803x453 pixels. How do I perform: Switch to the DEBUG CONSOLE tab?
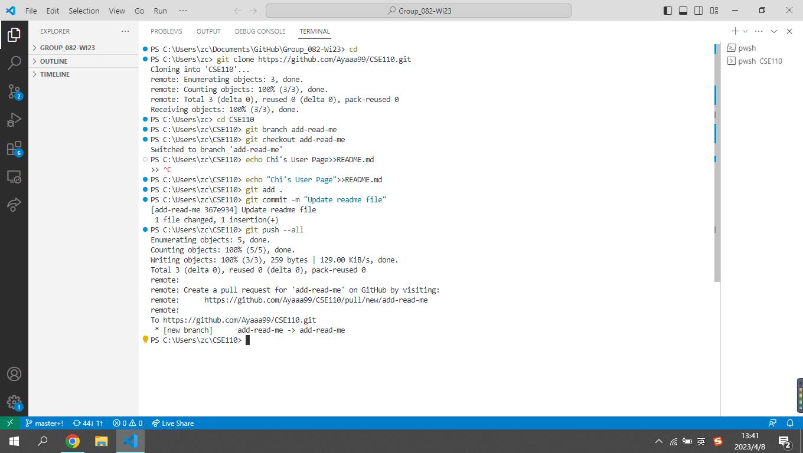tap(260, 31)
